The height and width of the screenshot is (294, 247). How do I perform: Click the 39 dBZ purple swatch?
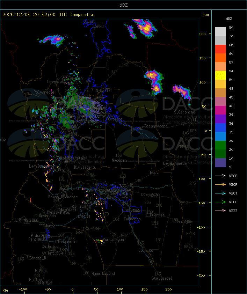click(220, 119)
